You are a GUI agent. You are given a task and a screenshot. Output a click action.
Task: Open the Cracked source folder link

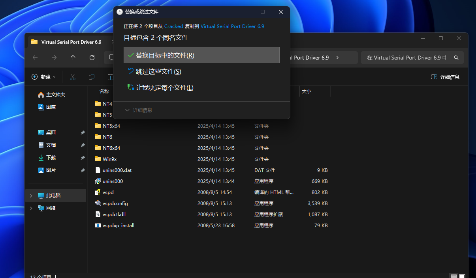(x=173, y=26)
